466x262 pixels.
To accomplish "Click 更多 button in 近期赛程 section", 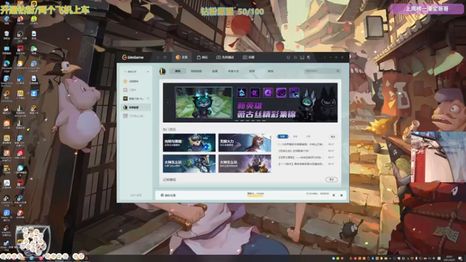I will coord(331,180).
